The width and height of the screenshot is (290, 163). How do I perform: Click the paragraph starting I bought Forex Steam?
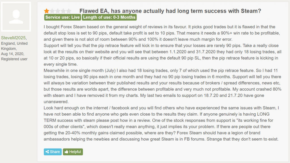(x=162, y=33)
